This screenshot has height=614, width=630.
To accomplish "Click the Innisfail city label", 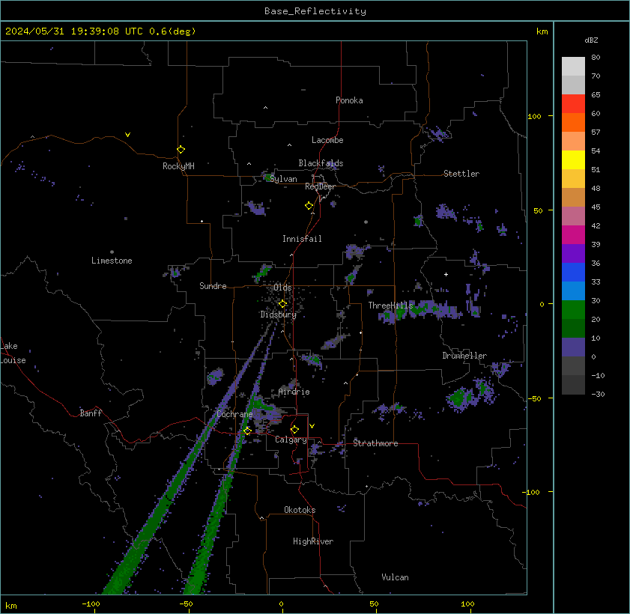I will (x=302, y=239).
